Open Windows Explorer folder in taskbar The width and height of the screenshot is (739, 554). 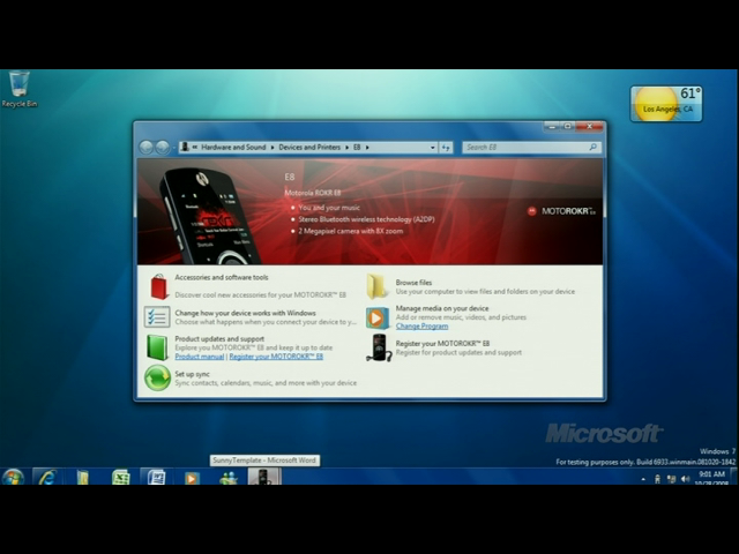coord(83,477)
